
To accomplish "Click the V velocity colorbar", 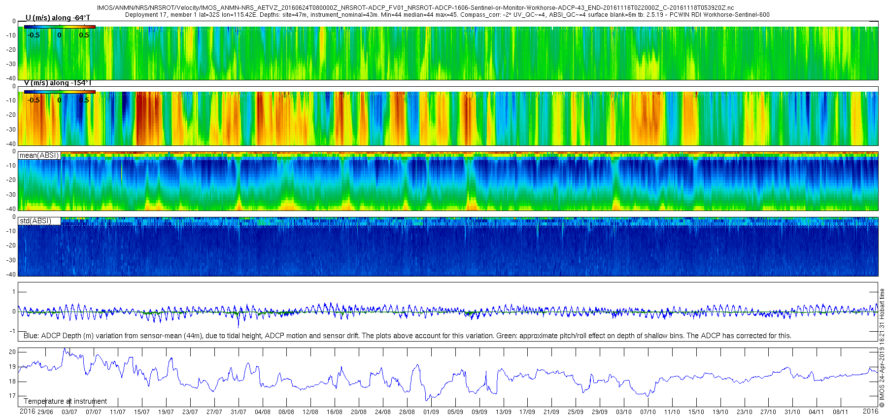I will (60, 92).
